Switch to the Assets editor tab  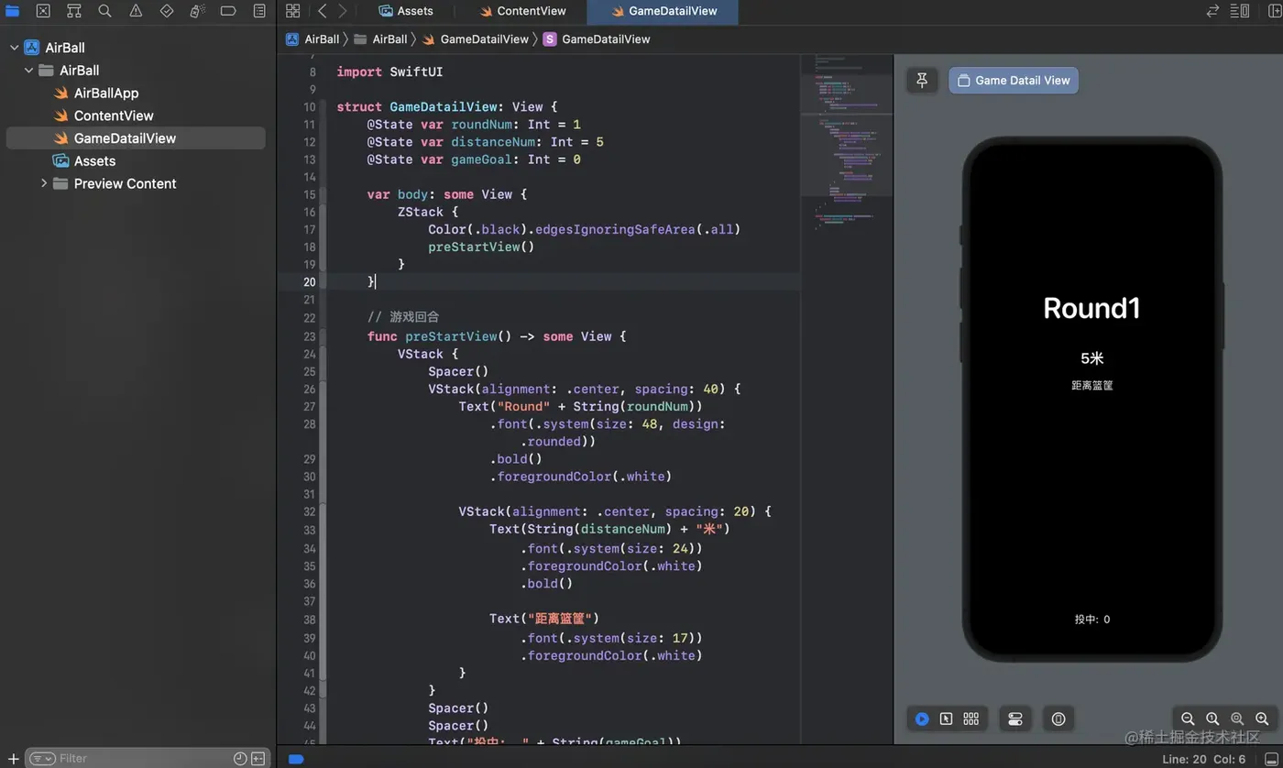405,11
